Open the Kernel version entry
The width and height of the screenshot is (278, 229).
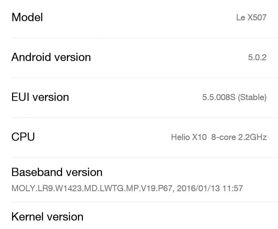coord(47,217)
